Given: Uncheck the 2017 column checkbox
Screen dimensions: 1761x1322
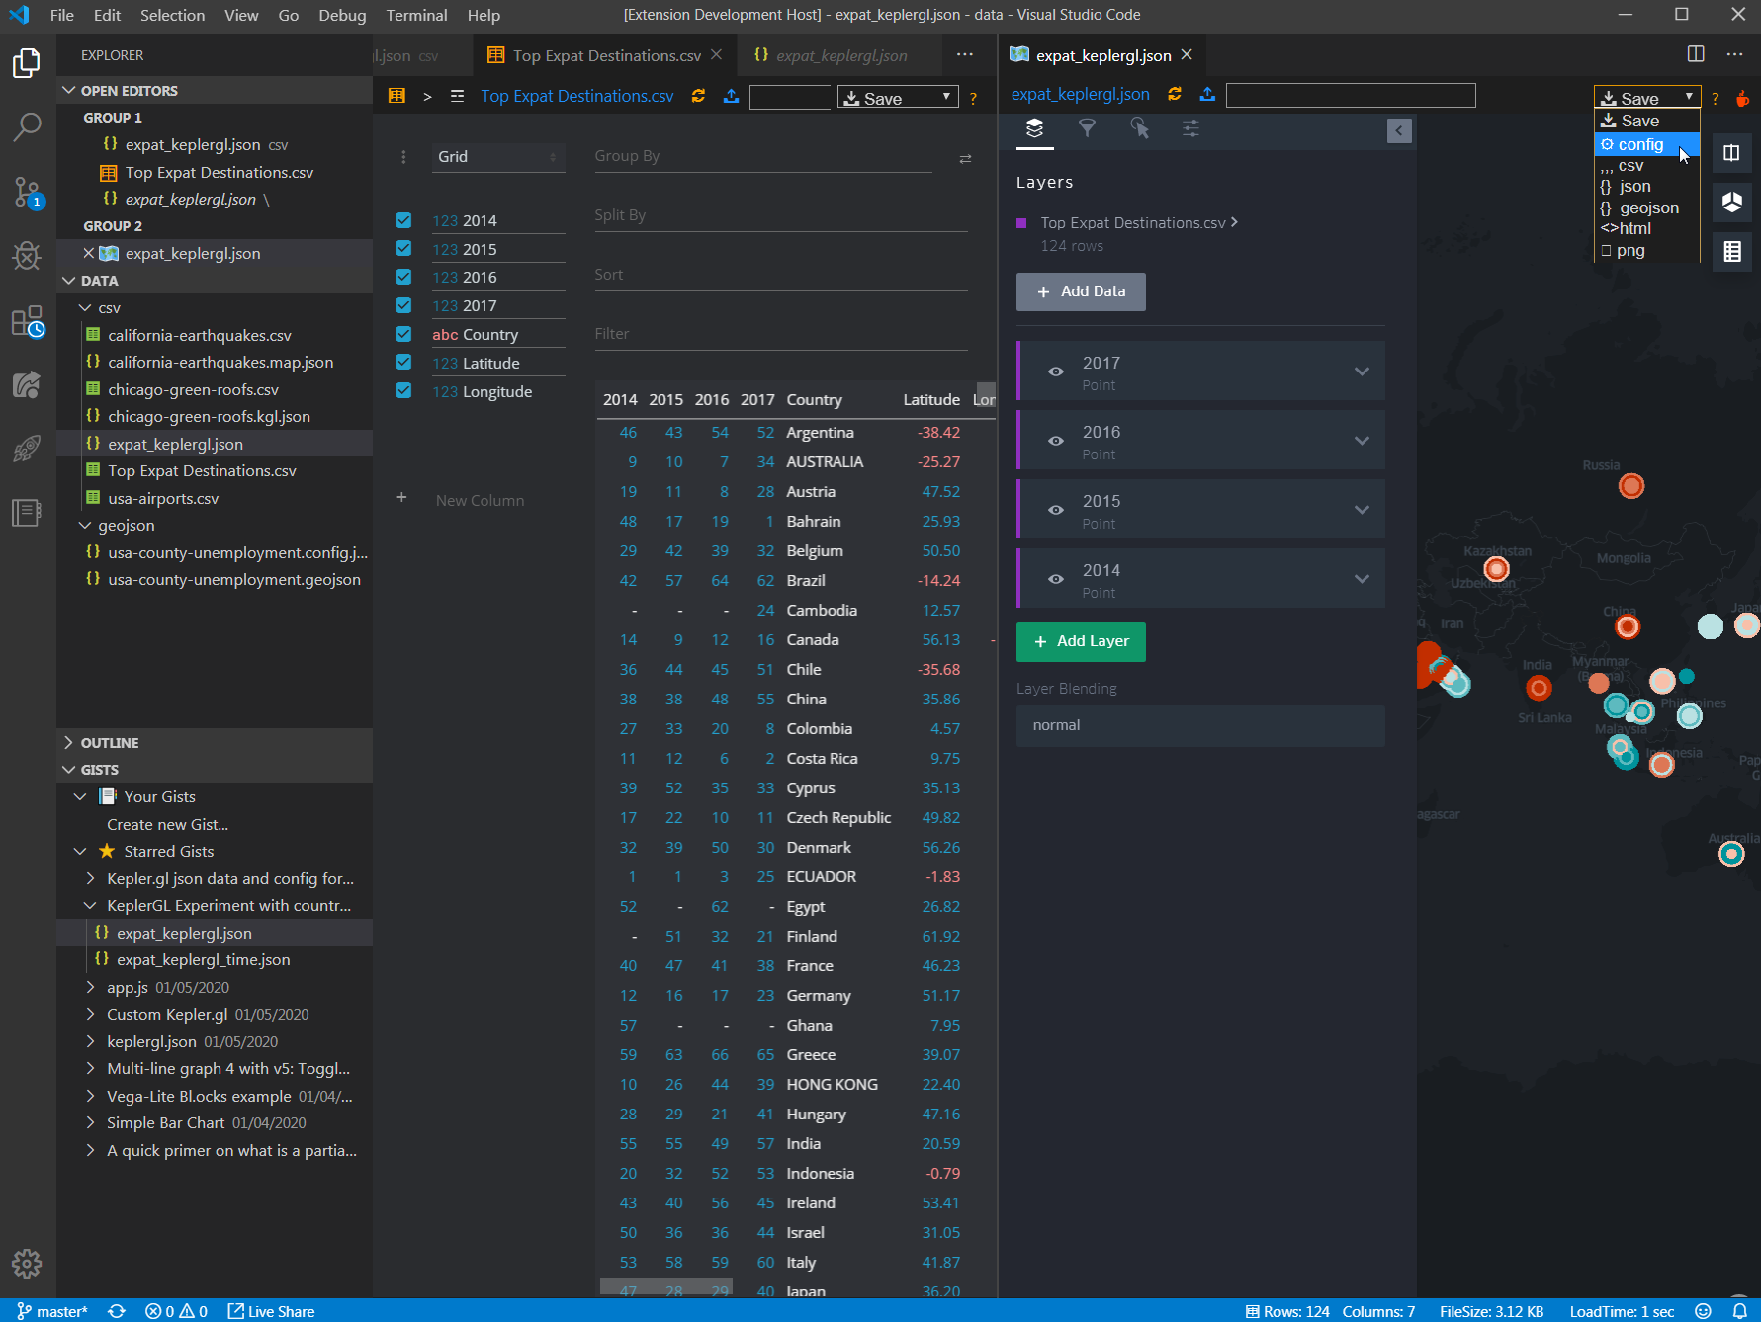Looking at the screenshot, I should tap(403, 305).
